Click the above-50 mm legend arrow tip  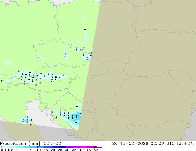click(98, 147)
